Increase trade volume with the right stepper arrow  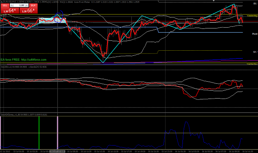26,5
